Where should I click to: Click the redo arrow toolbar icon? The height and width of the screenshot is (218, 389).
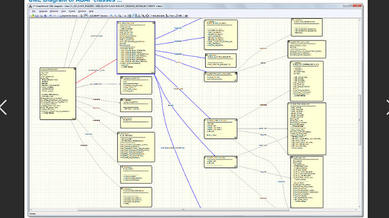point(55,16)
